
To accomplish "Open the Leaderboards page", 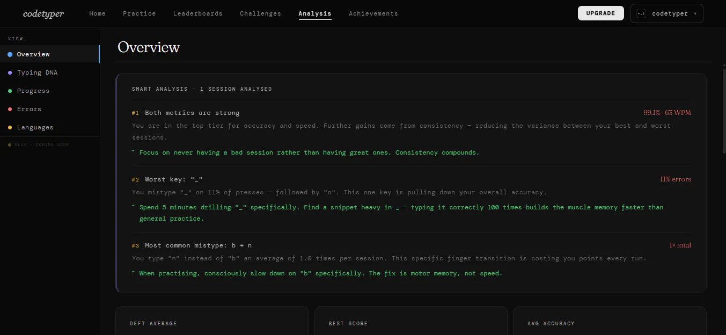I will point(197,13).
